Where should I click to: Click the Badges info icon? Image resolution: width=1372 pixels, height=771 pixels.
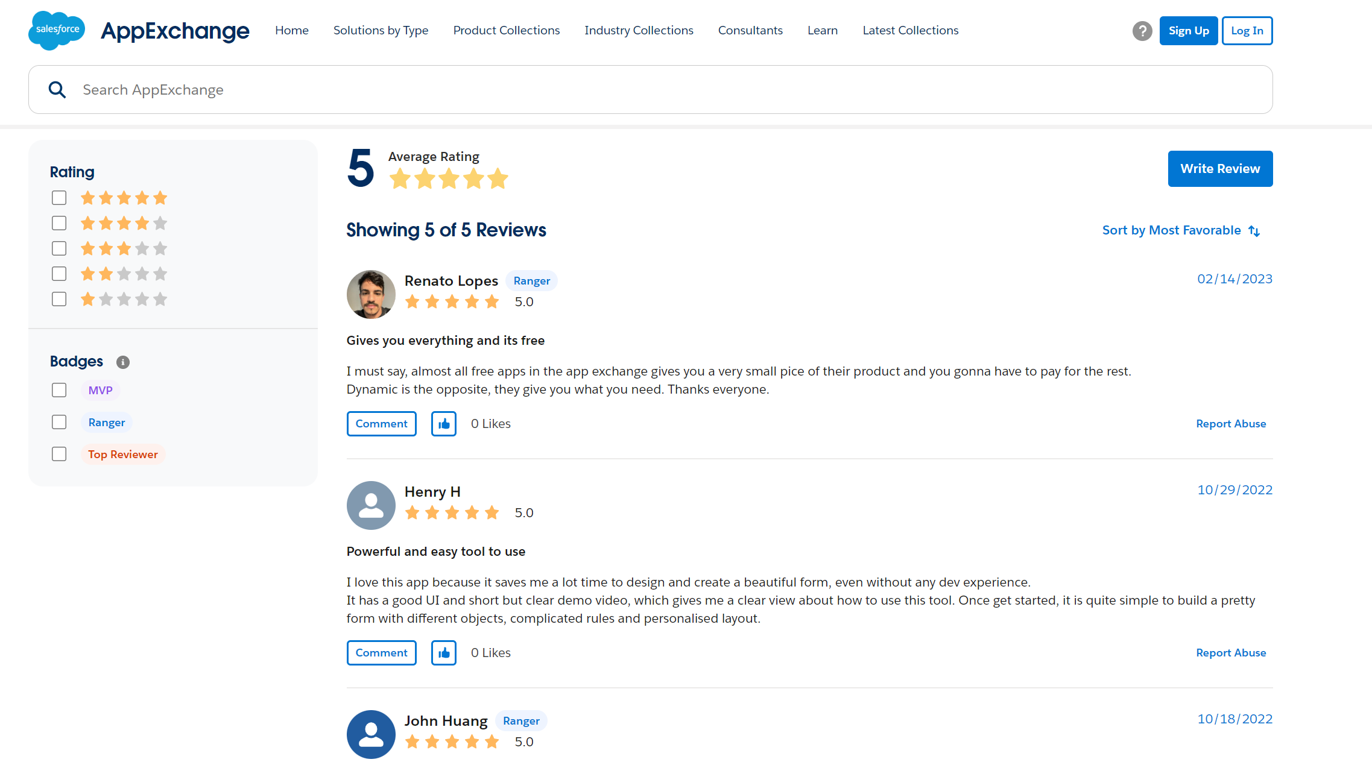coord(123,362)
